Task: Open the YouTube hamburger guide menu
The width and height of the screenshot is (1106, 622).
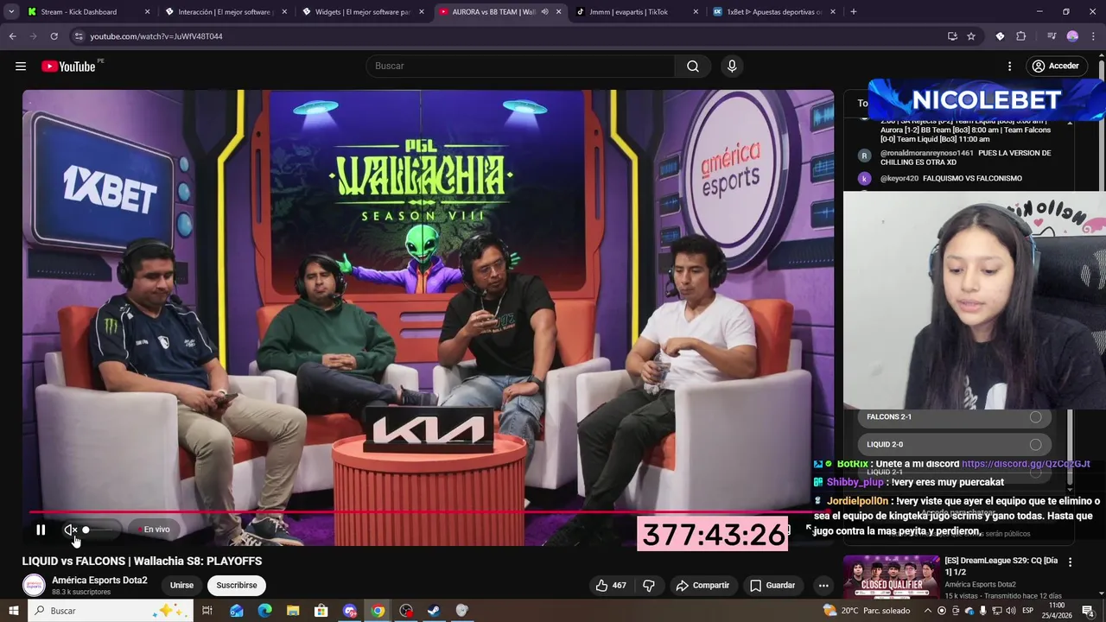Action: 20,66
